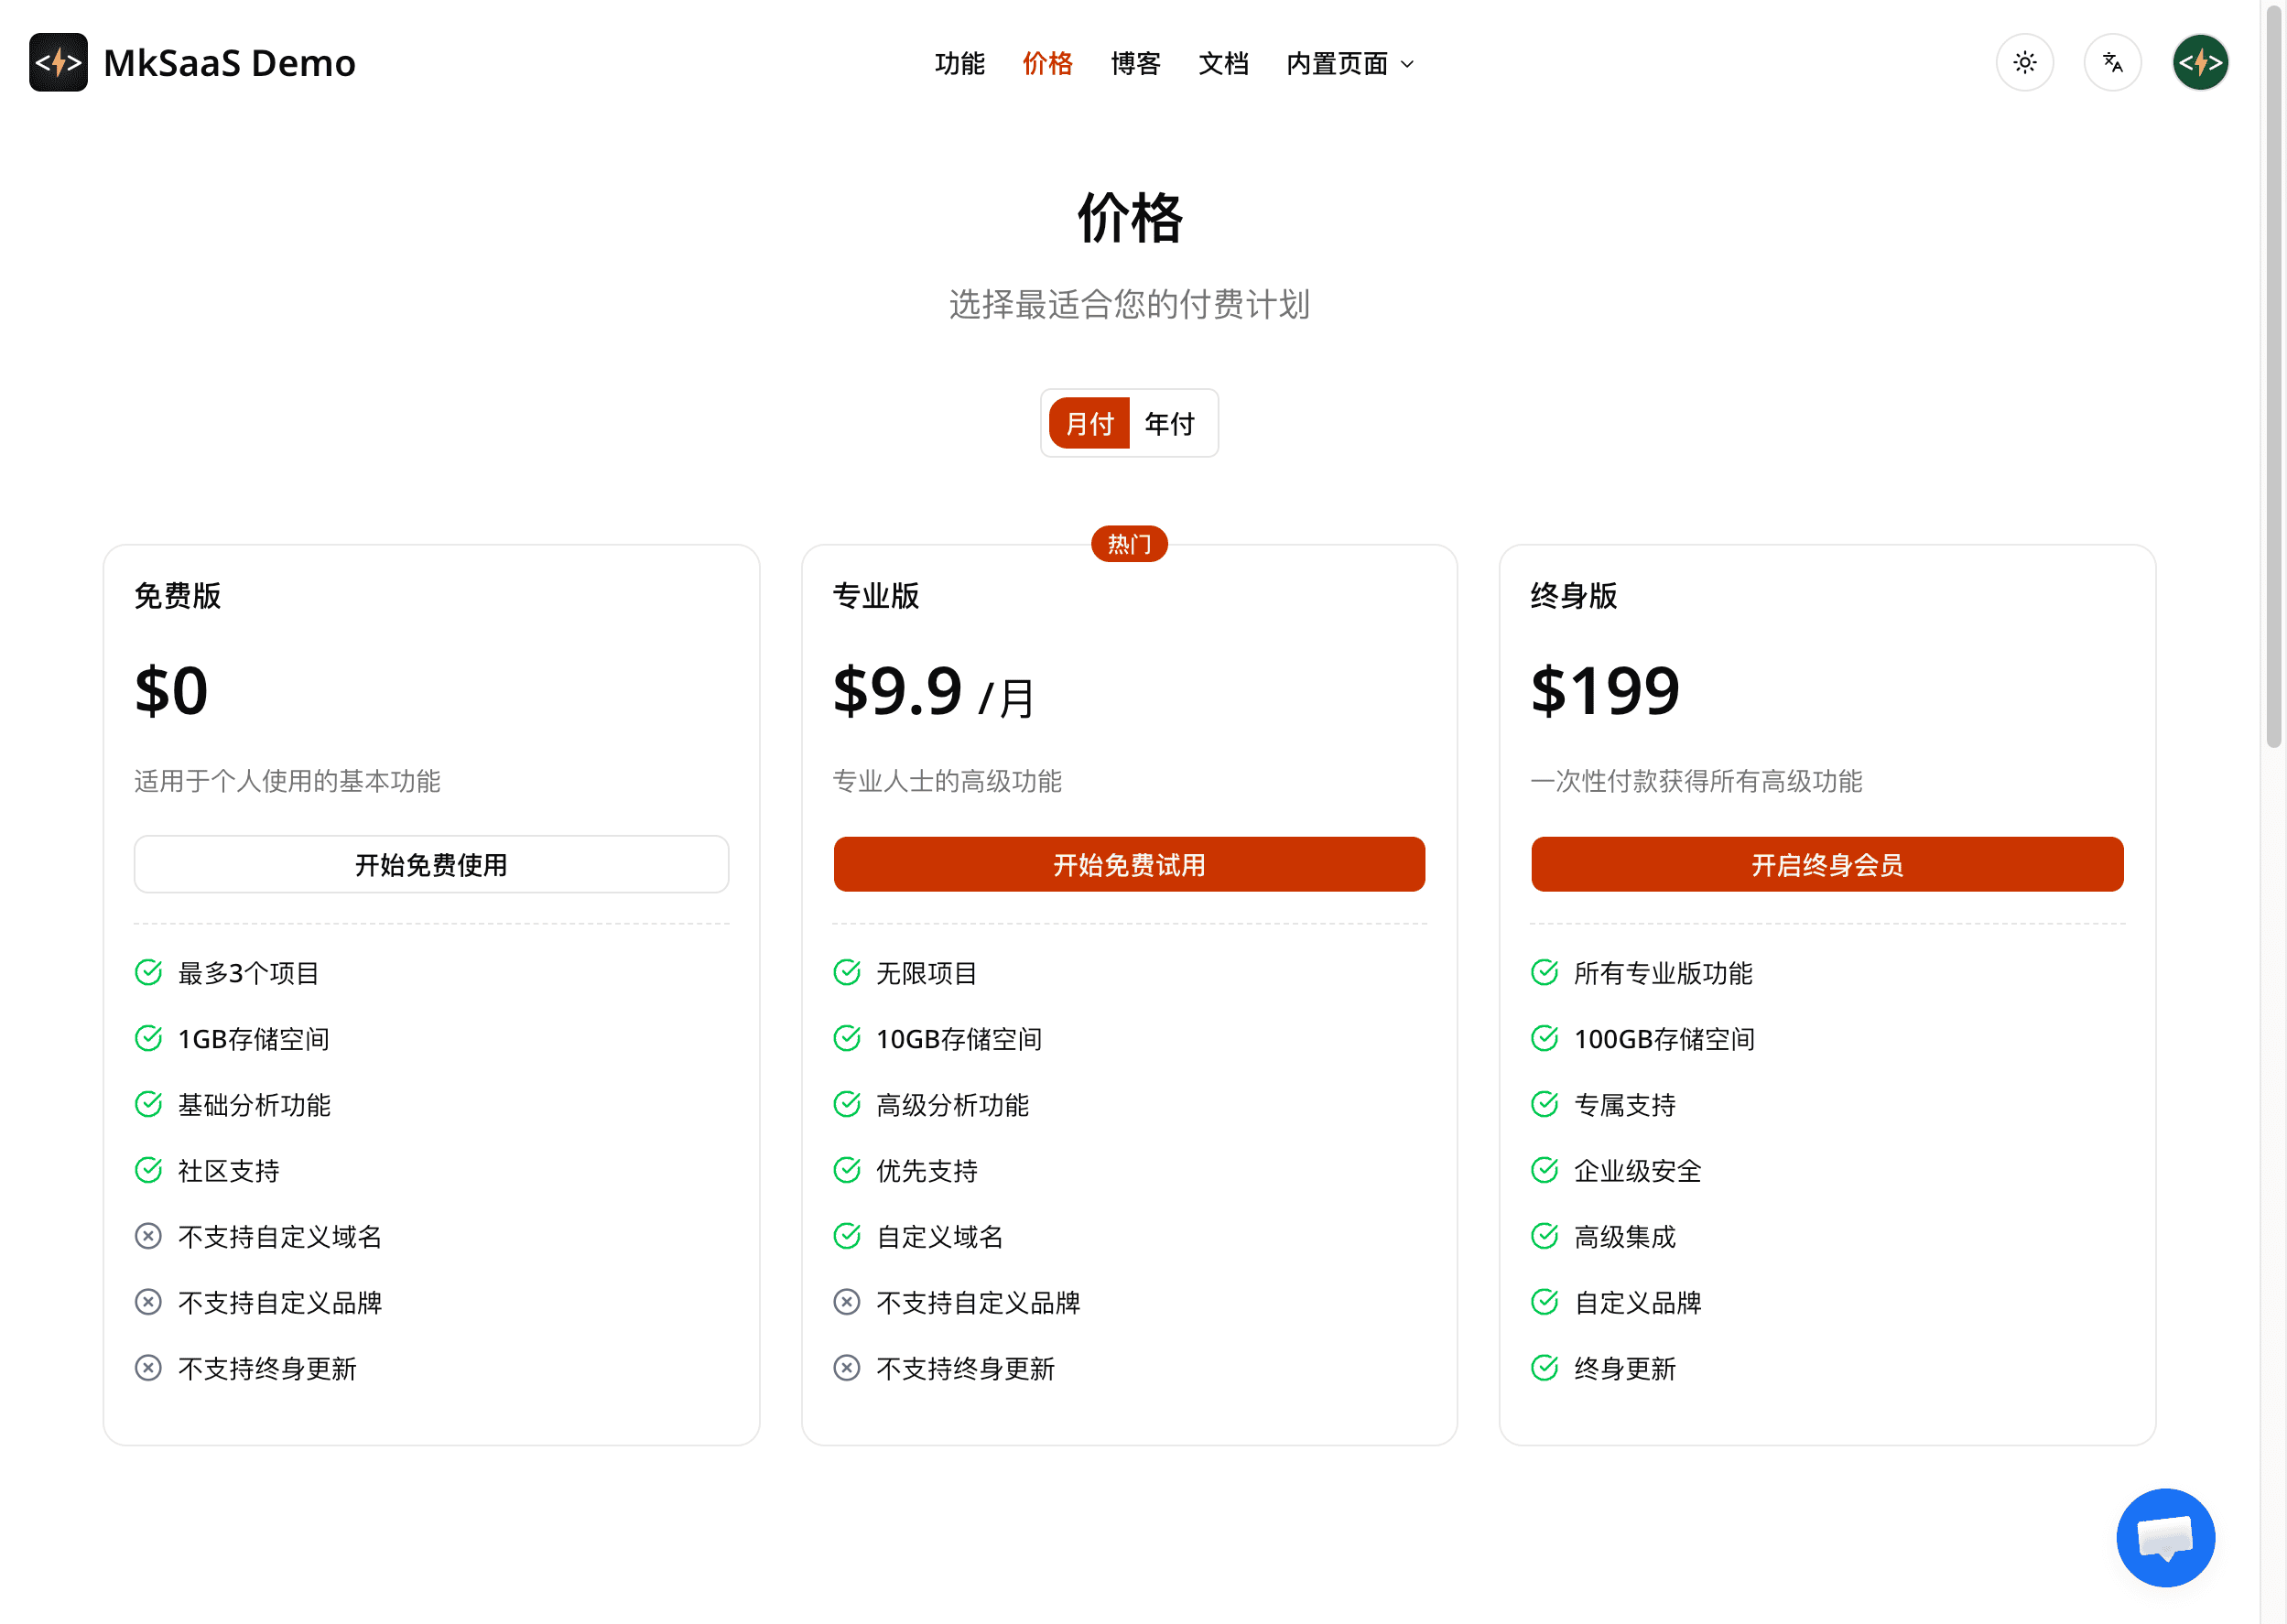Click check icon beside 1GB存储空间
The width and height of the screenshot is (2287, 1624).
point(148,1038)
